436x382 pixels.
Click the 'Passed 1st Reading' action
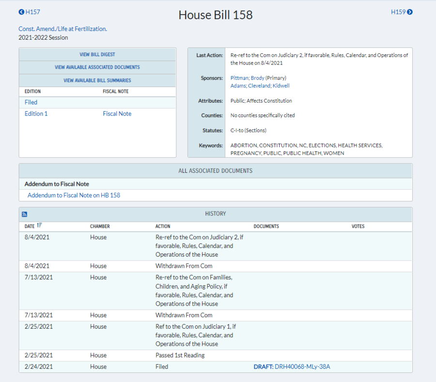(x=180, y=355)
